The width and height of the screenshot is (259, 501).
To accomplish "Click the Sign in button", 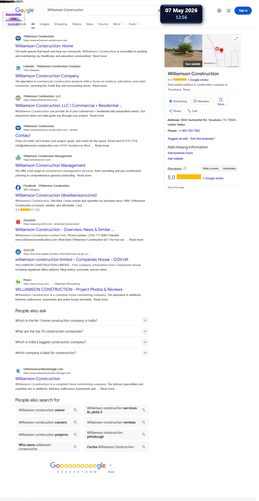I will (x=243, y=11).
